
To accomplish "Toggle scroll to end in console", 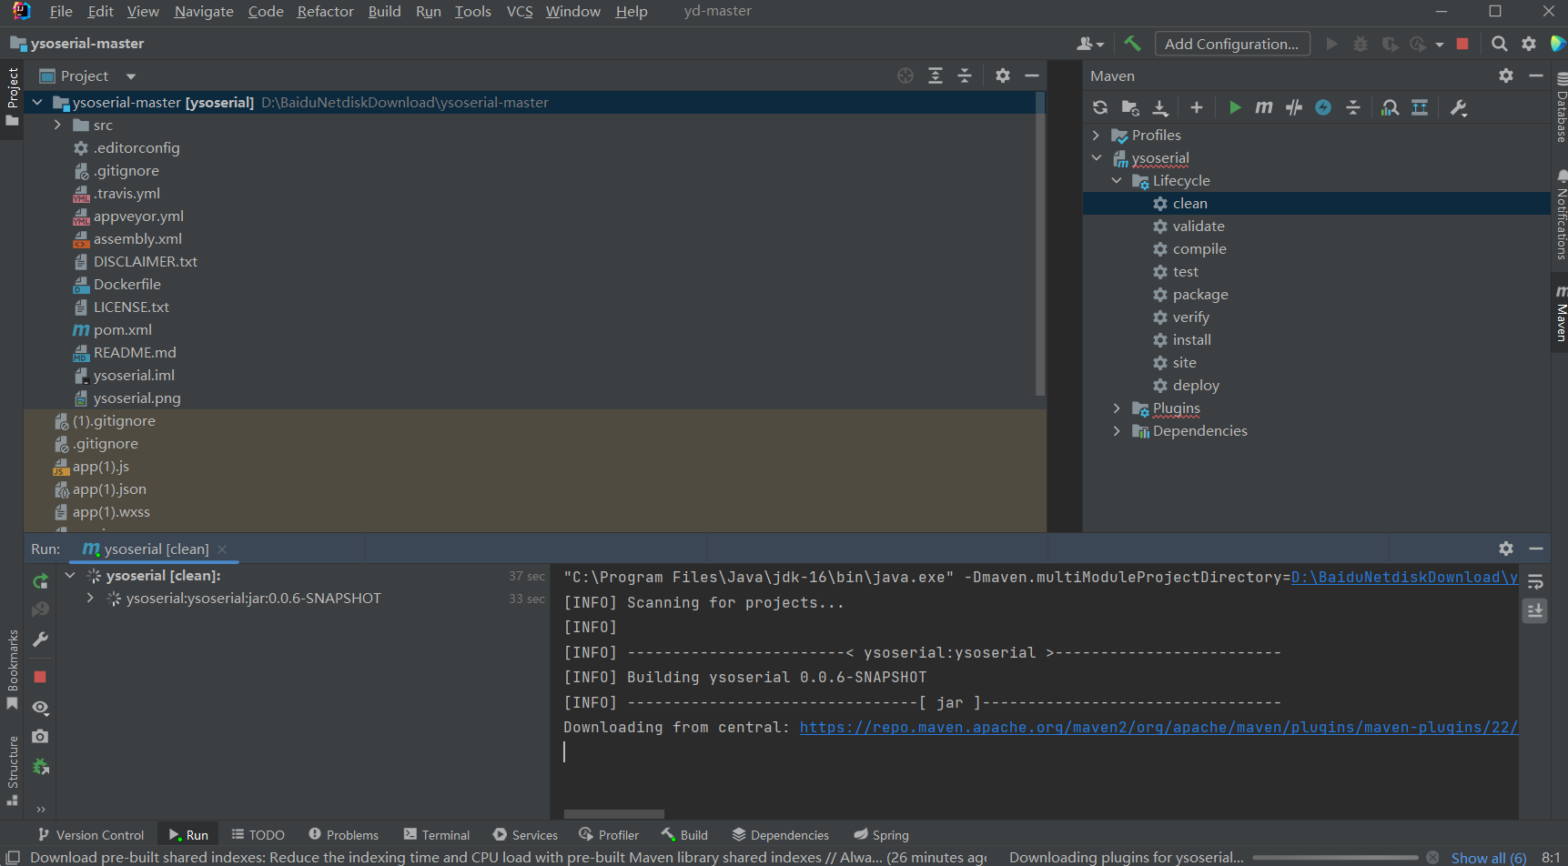I will tap(1535, 610).
